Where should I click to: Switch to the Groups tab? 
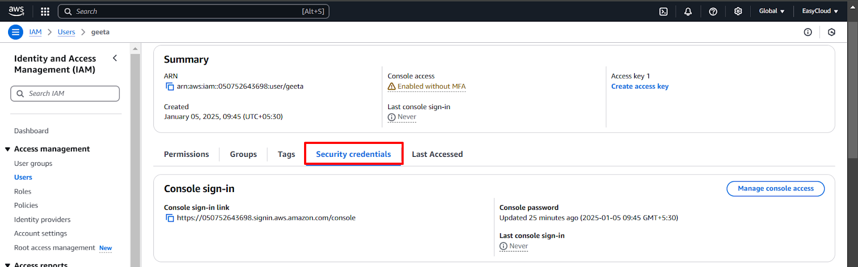(243, 154)
